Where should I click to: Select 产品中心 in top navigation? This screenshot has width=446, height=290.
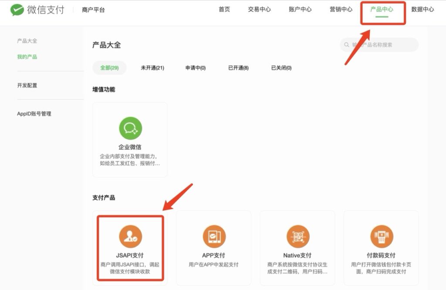click(x=382, y=10)
